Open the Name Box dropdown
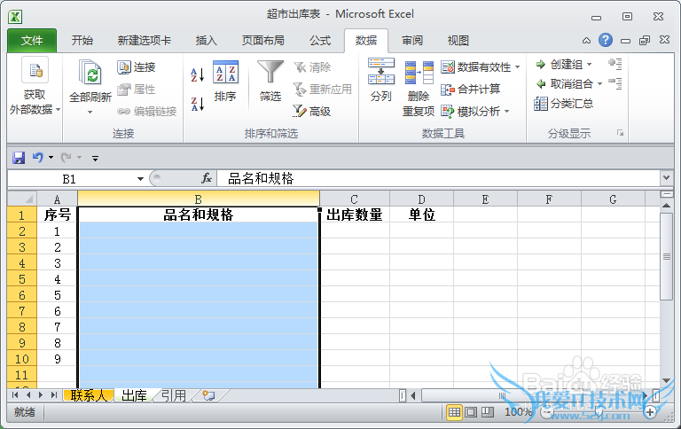Image resolution: width=681 pixels, height=429 pixels. click(x=140, y=179)
